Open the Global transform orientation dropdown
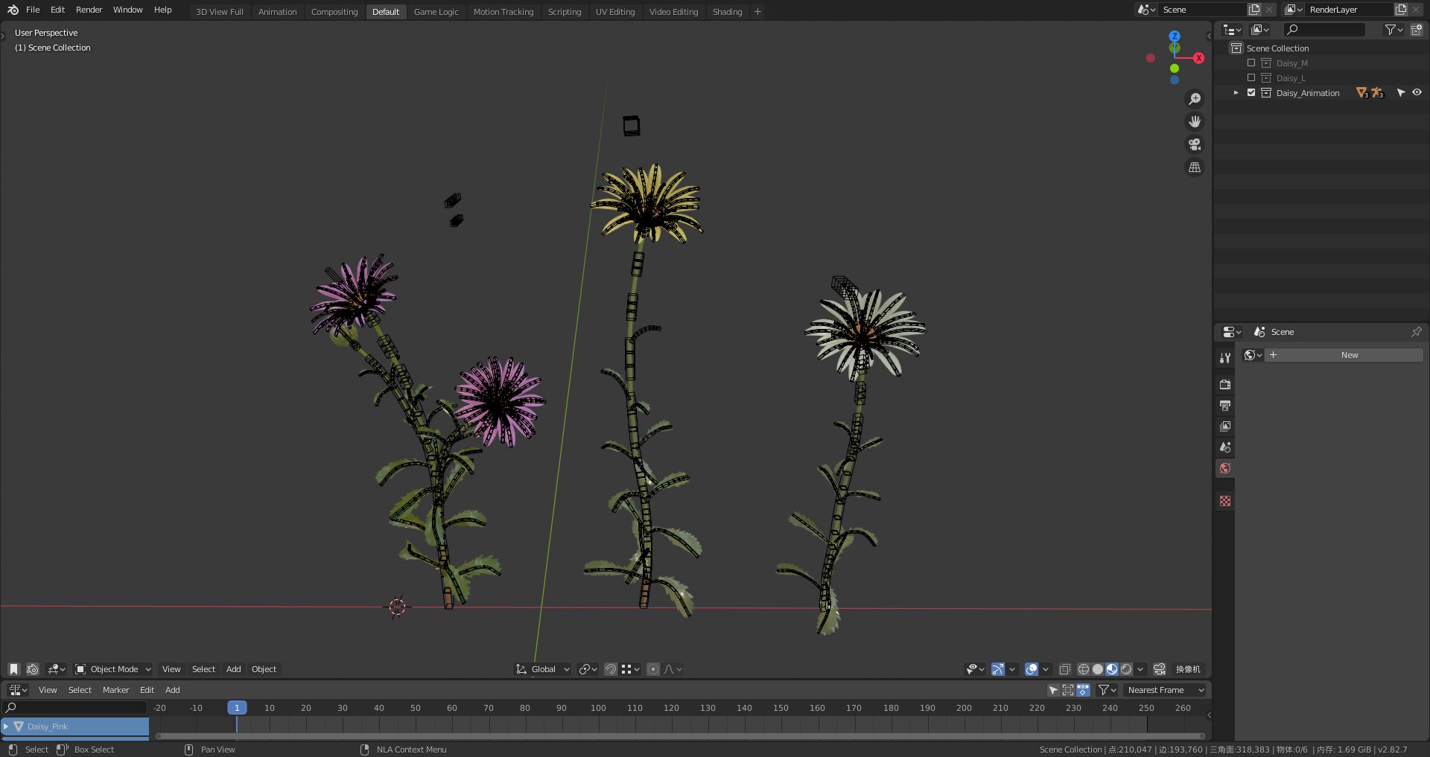The image size is (1430, 757). point(543,669)
